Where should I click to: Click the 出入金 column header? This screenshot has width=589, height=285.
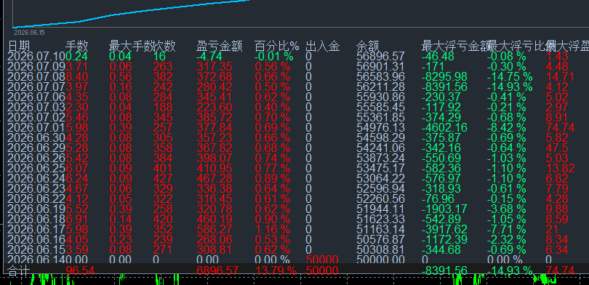(x=323, y=47)
